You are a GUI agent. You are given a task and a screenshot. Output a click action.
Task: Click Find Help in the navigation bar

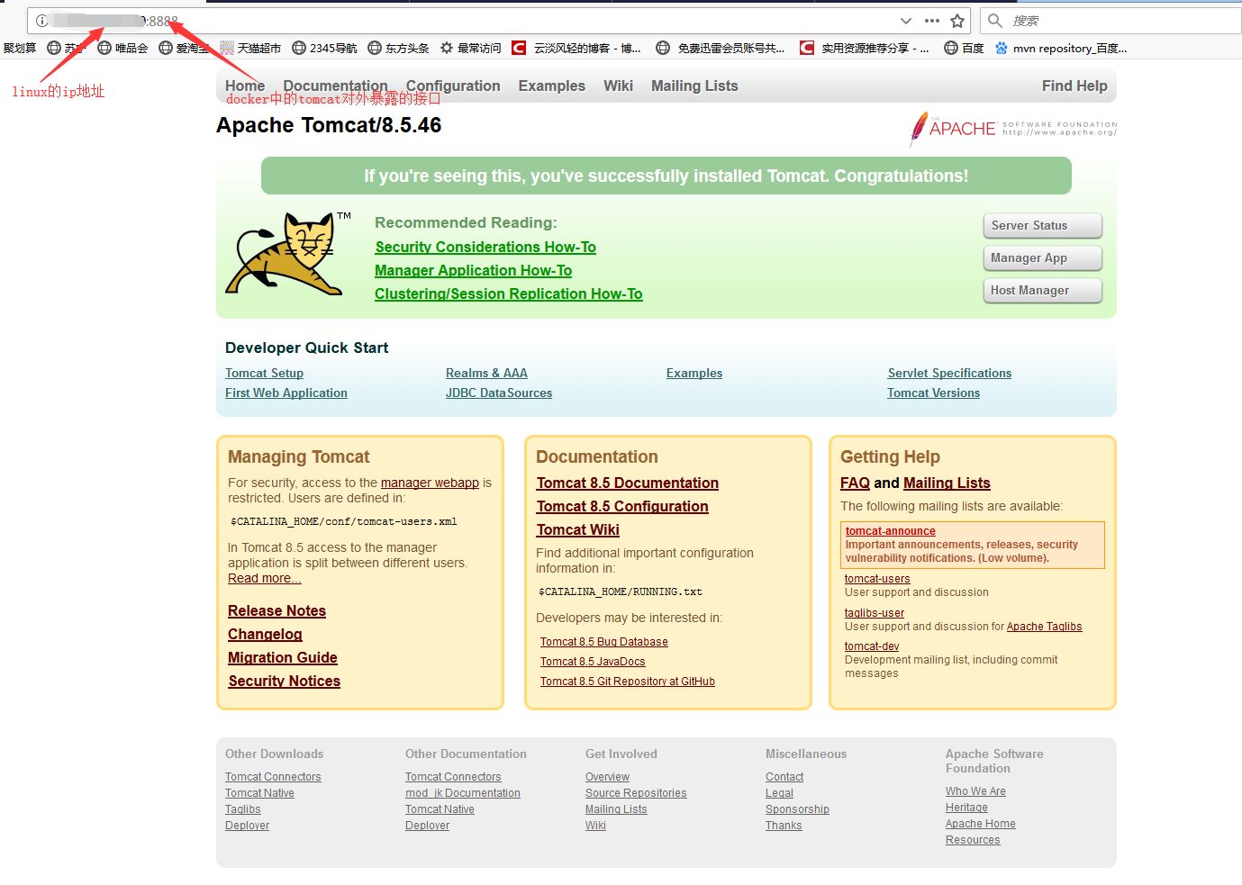point(1074,86)
